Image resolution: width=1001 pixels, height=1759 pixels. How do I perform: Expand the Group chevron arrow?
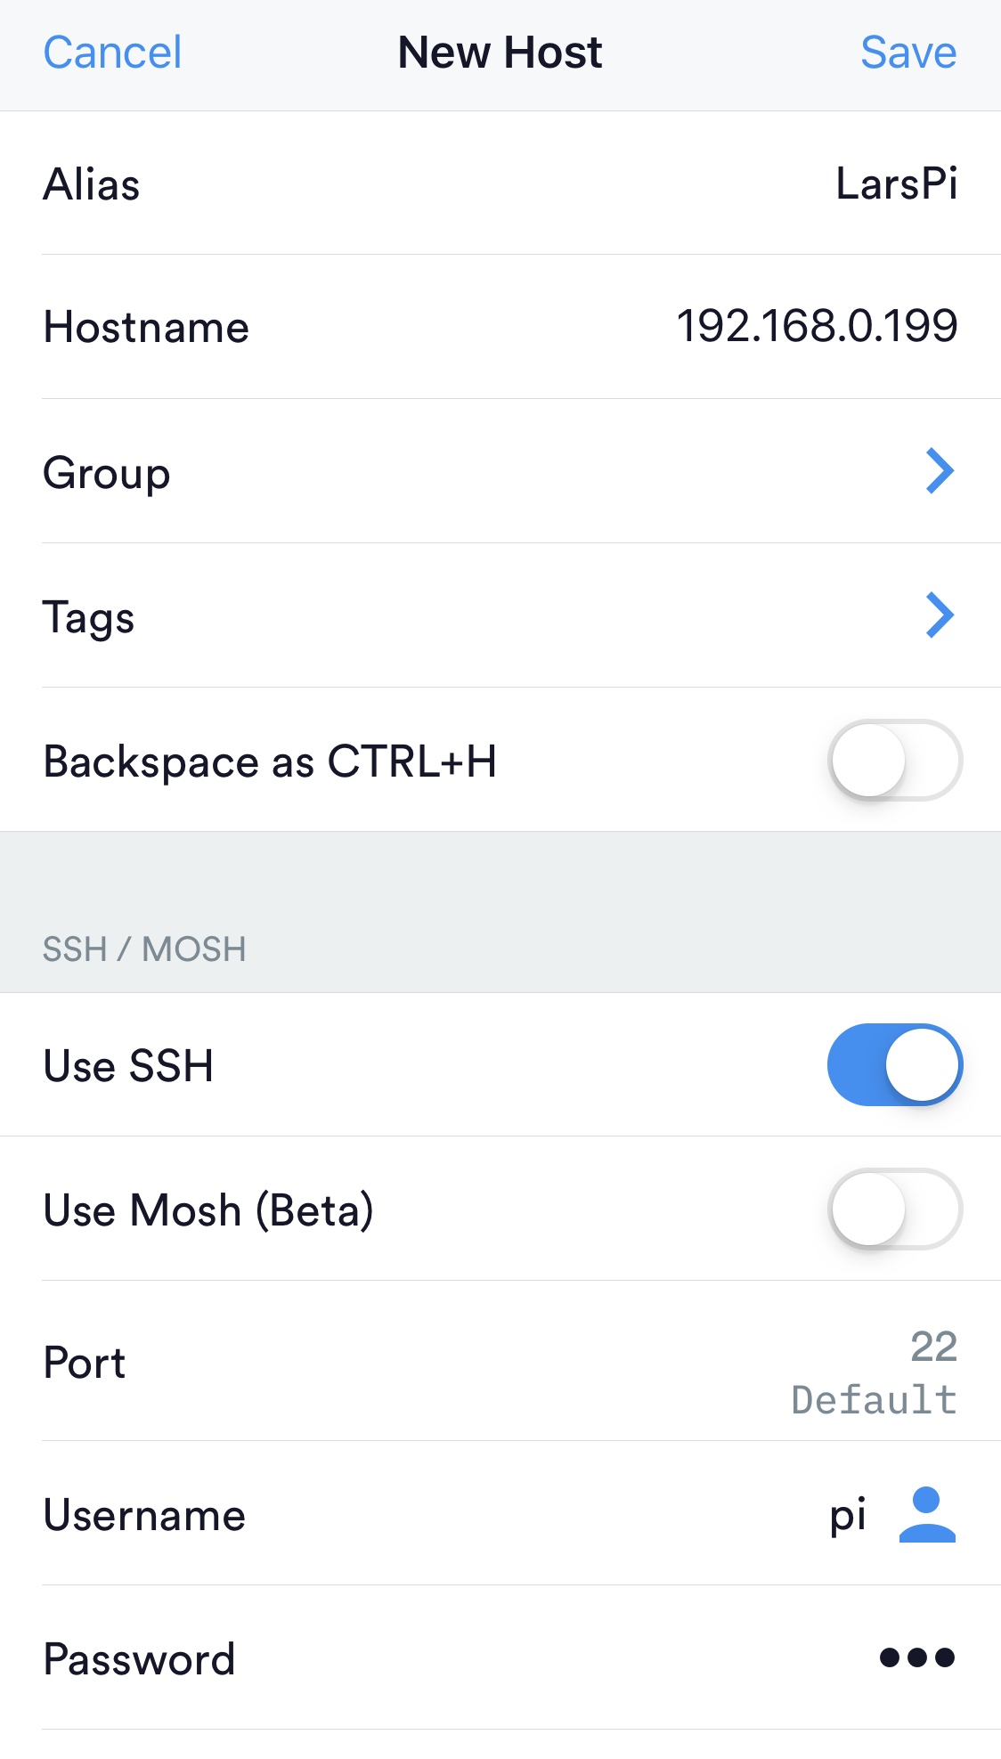(940, 471)
